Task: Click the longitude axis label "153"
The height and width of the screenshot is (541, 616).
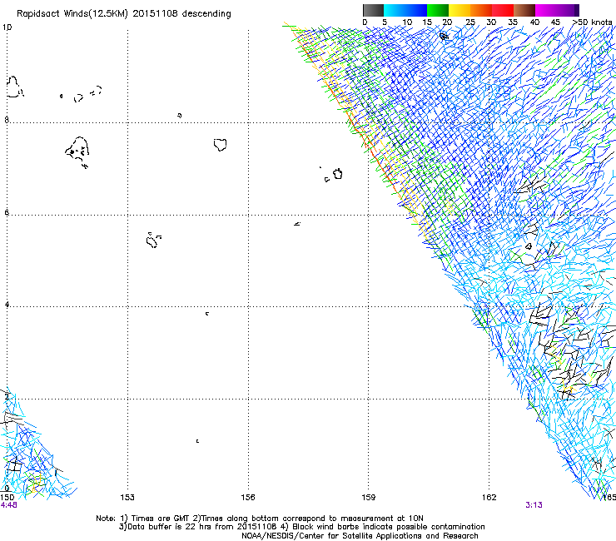Action: click(x=127, y=498)
